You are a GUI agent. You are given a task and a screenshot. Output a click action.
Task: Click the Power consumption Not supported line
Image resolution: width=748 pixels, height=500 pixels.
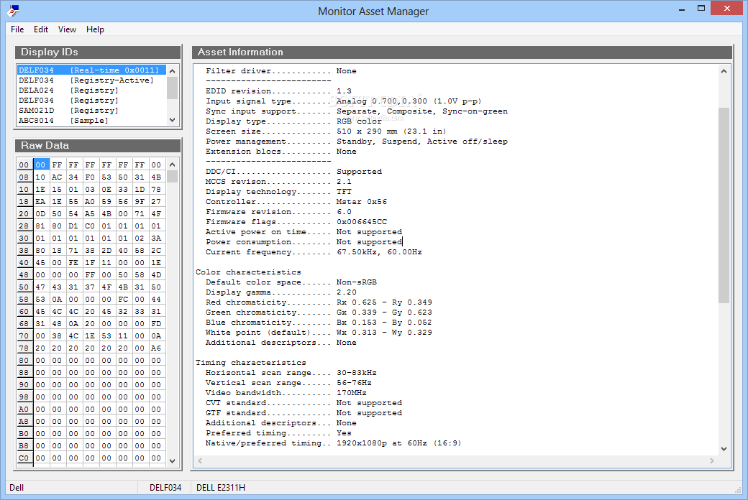[x=304, y=242]
